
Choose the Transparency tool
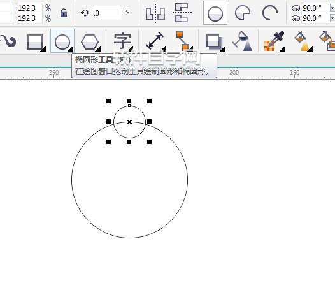point(243,41)
